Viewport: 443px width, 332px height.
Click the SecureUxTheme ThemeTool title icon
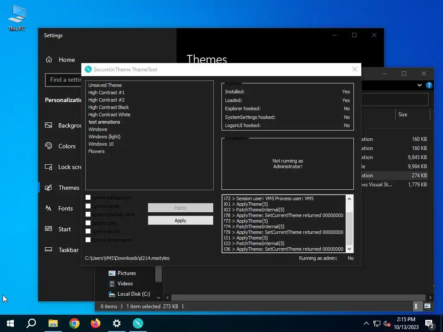click(88, 70)
